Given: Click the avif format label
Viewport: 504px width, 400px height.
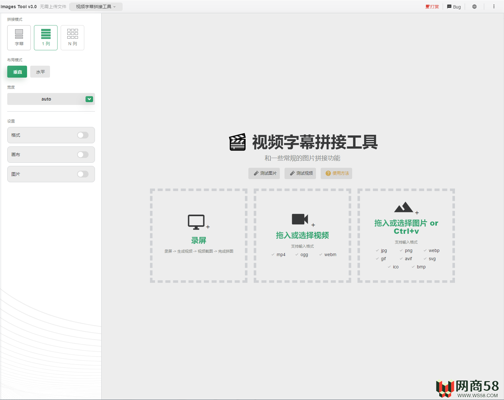Looking at the screenshot, I should pos(408,259).
